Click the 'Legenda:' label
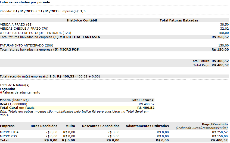 (x=8, y=89)
